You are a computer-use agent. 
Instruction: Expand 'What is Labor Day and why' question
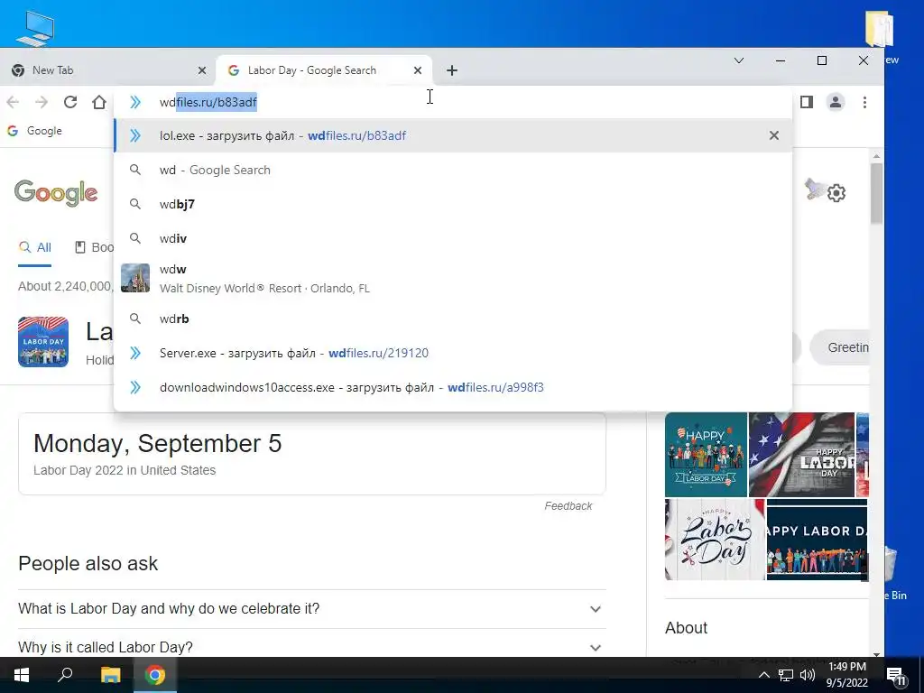pyautogui.click(x=310, y=609)
